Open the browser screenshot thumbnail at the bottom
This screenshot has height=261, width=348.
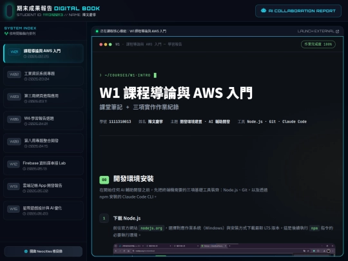coord(224,249)
